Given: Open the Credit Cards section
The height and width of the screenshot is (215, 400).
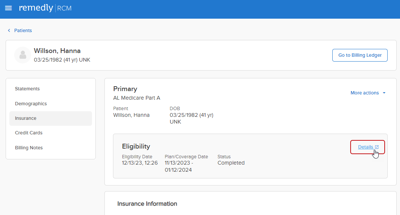Looking at the screenshot, I should coord(29,133).
